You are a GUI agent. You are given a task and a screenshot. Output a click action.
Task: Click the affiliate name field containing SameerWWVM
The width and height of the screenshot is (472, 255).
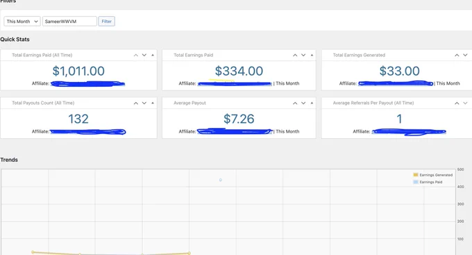tap(69, 22)
